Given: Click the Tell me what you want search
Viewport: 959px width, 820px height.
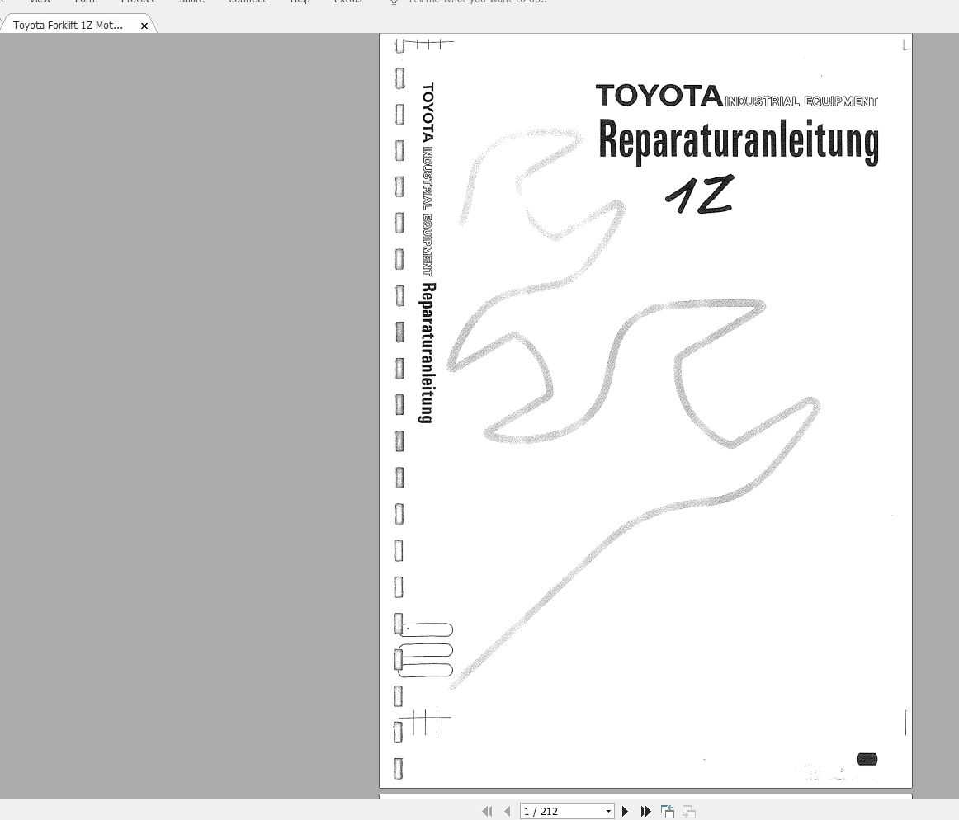Looking at the screenshot, I should (x=476, y=2).
